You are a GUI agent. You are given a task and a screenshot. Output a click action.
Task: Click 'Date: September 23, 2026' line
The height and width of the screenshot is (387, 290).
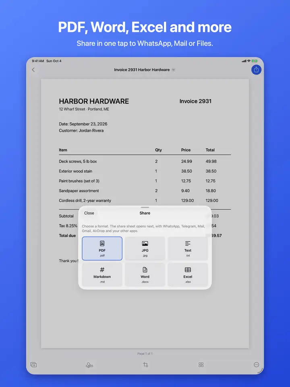(83, 124)
